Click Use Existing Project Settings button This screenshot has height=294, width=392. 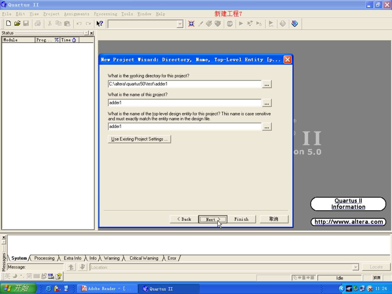[139, 139]
